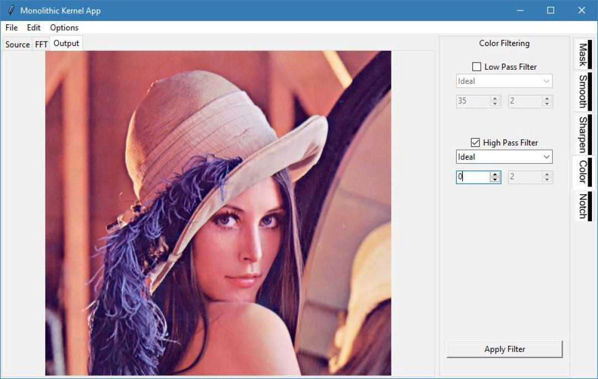Select the Output tab
This screenshot has height=379, width=598.
coord(66,43)
